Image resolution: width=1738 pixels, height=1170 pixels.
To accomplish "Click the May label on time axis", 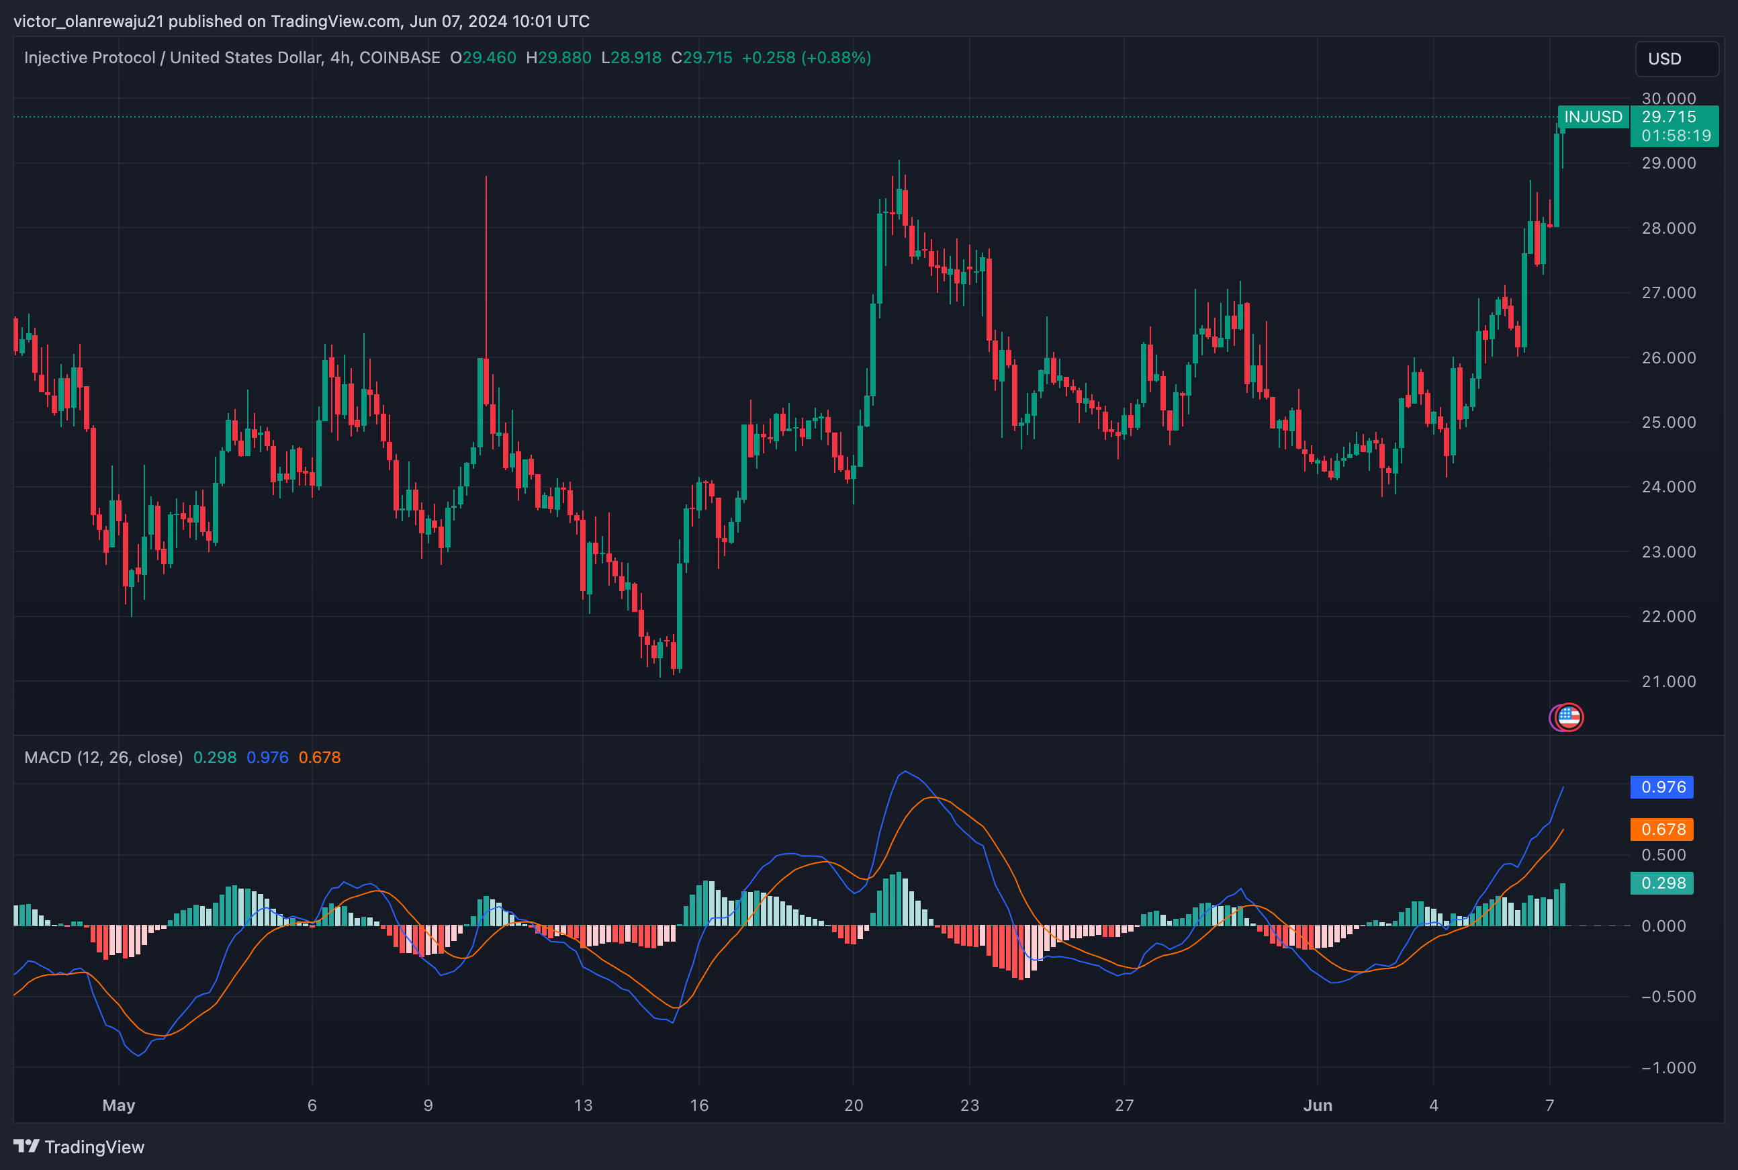I will pos(119,1105).
